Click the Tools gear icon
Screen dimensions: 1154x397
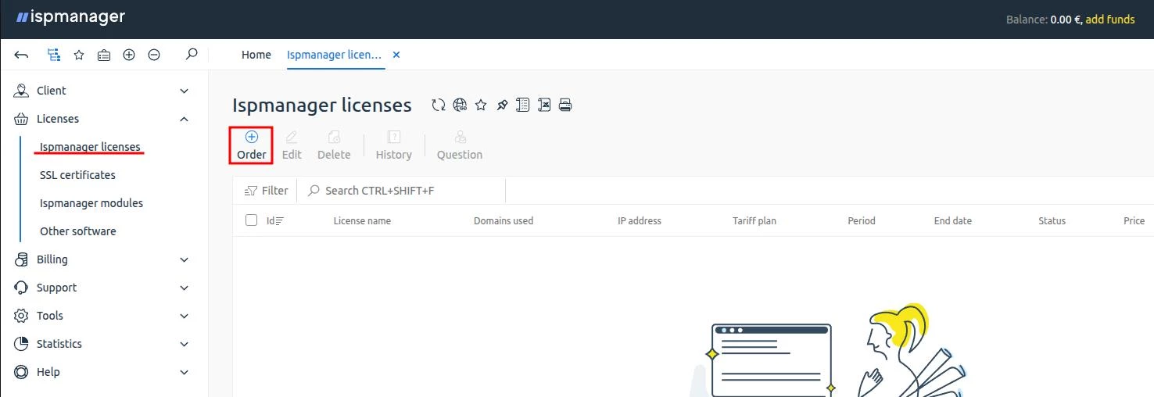click(x=22, y=316)
